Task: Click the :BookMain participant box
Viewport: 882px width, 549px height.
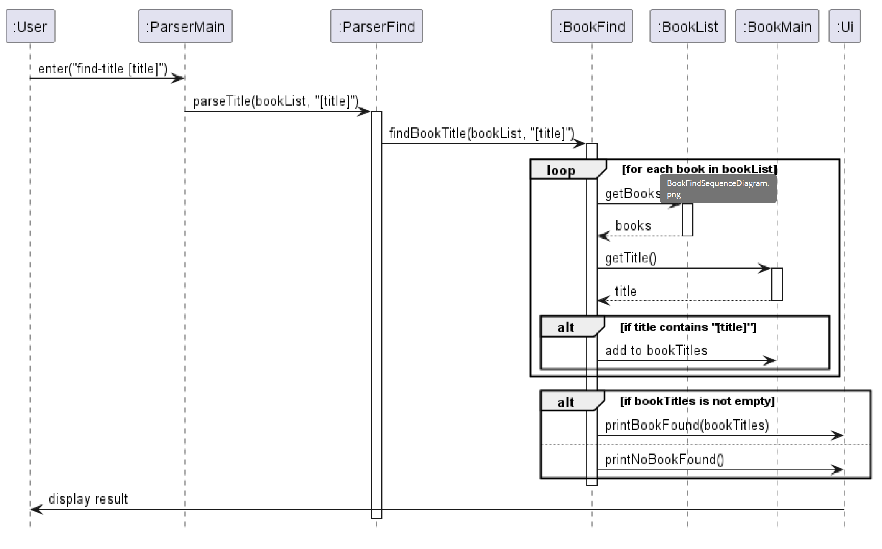Action: [x=777, y=26]
